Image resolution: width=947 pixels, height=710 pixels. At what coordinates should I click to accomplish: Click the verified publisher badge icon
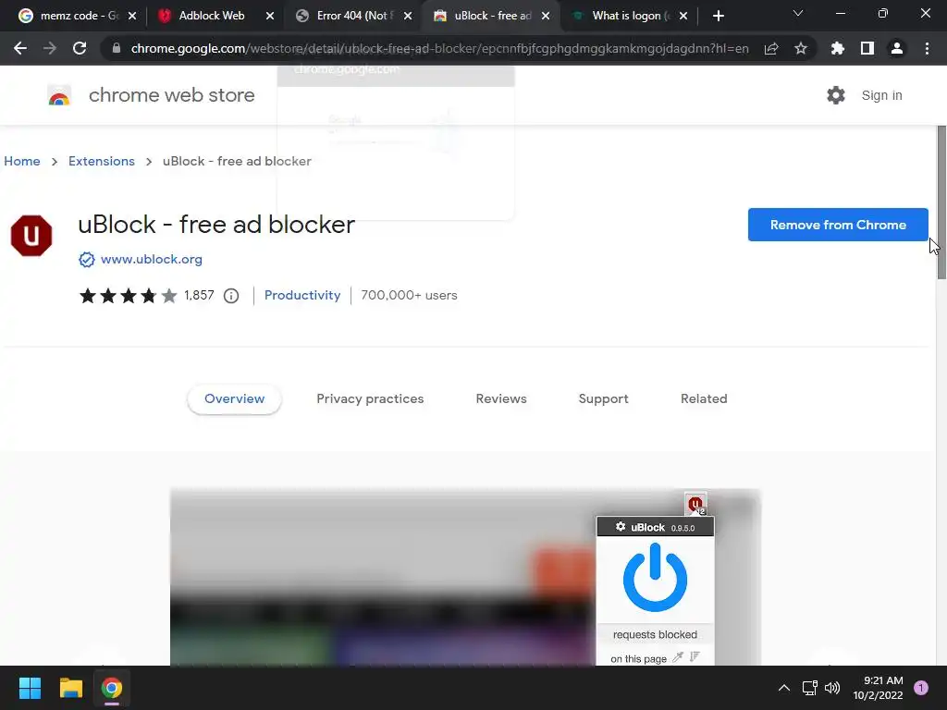click(x=87, y=260)
